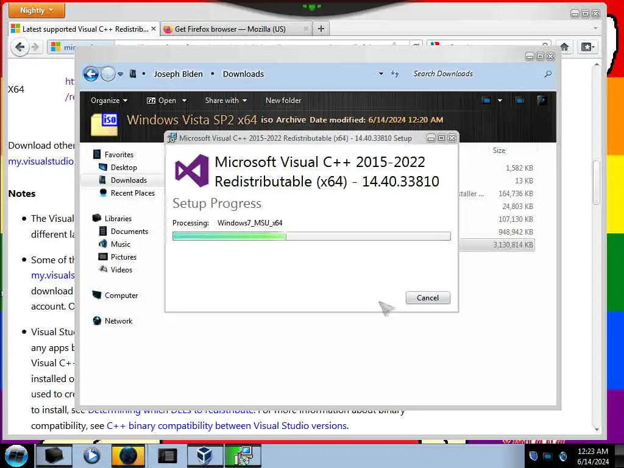The image size is (624, 468).
Task: Open the Explorer recent locations dropdown arrow
Action: pyautogui.click(x=120, y=74)
